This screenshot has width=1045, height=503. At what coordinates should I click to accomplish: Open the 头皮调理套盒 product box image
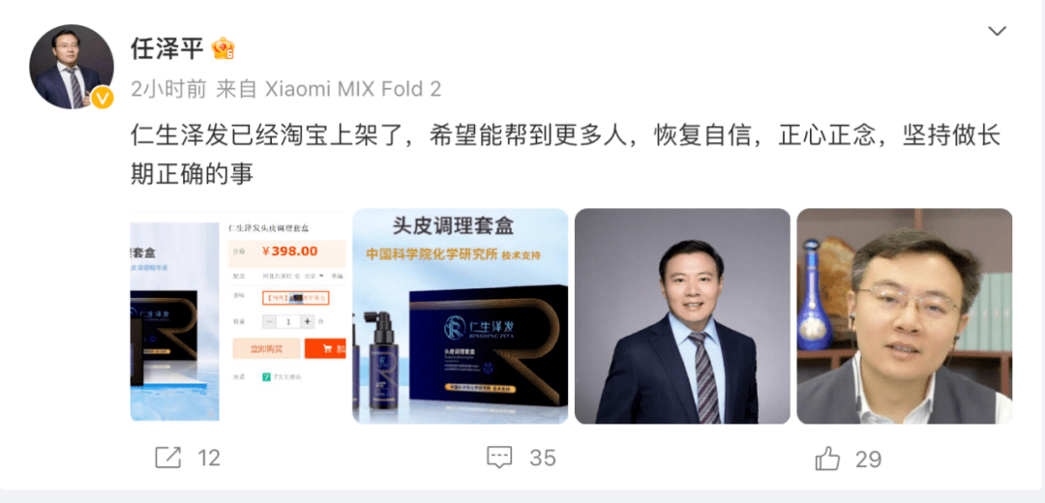[x=460, y=315]
